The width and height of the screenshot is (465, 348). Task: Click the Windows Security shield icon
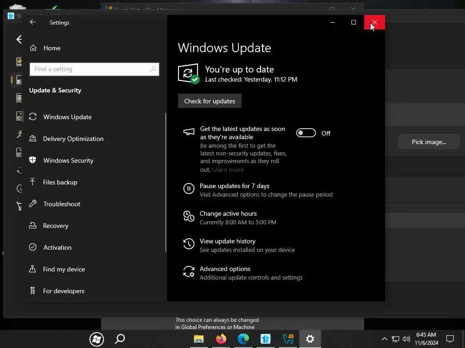click(33, 160)
